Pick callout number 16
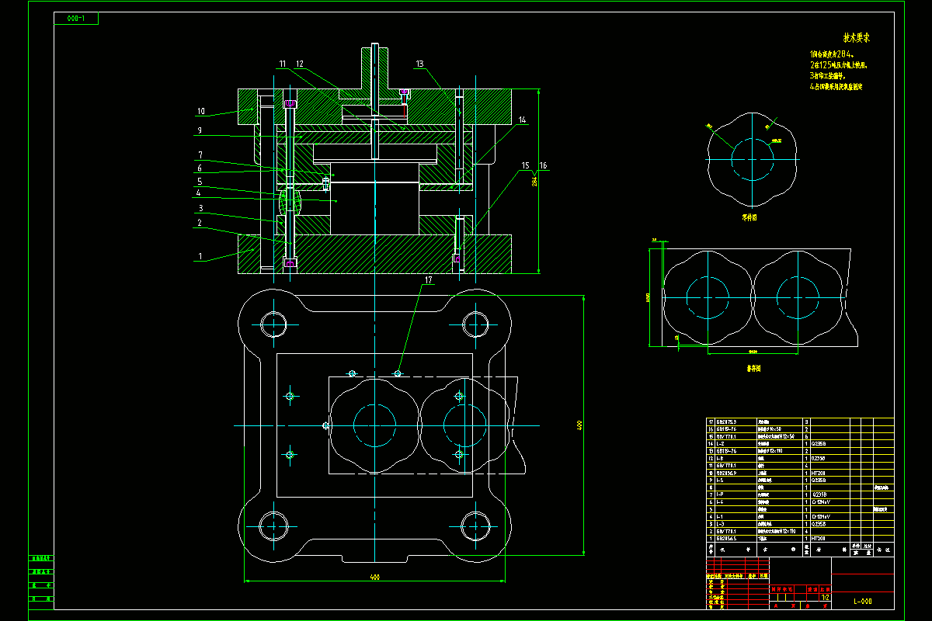This screenshot has width=932, height=621. (543, 165)
